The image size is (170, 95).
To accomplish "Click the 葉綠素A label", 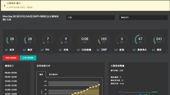I will point(142,50).
